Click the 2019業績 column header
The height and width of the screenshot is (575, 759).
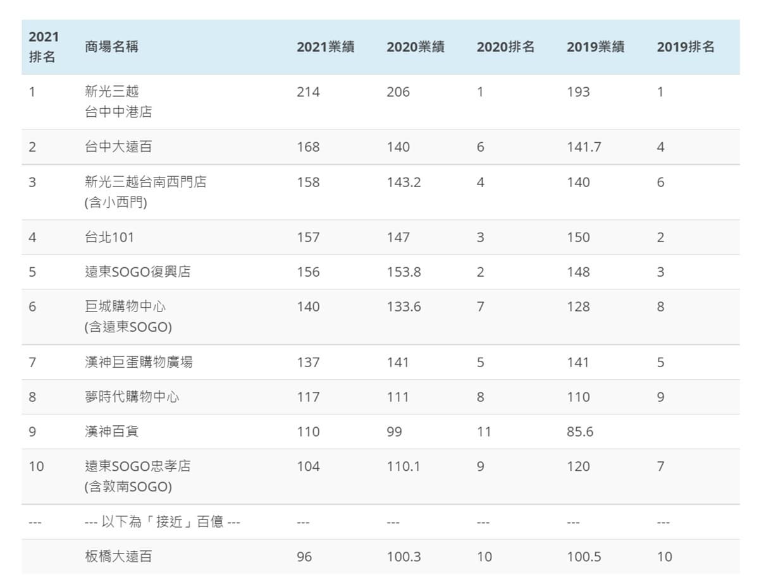pos(596,47)
